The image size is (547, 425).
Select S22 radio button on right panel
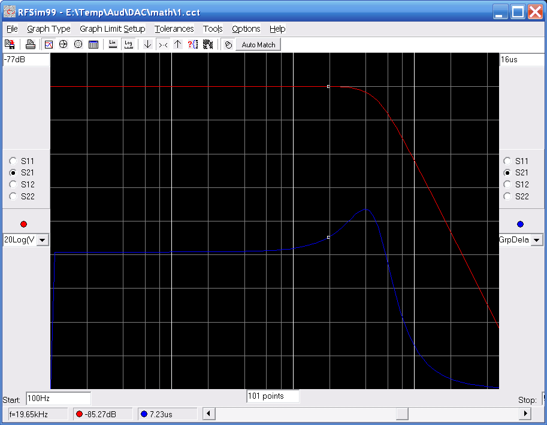pyautogui.click(x=507, y=196)
